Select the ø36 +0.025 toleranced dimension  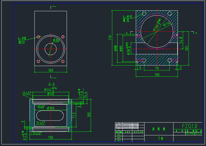[128, 48]
